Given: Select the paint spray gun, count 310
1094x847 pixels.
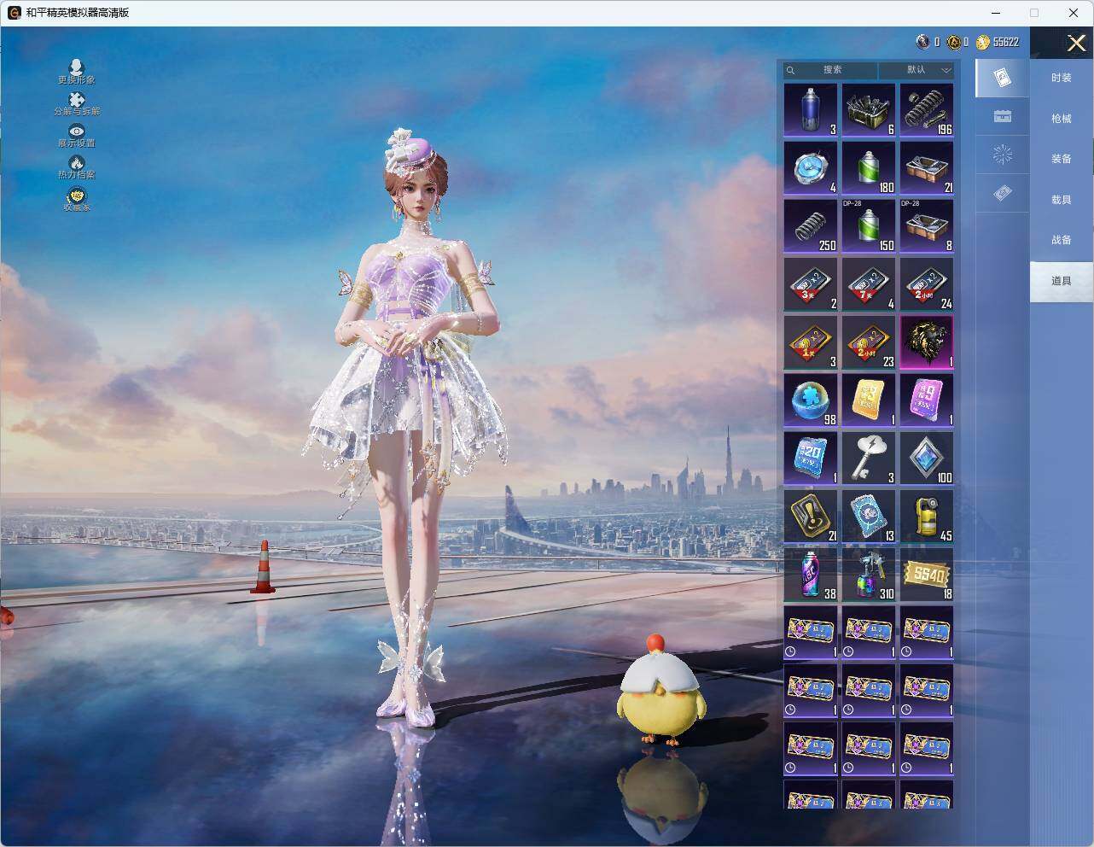Looking at the screenshot, I should pos(869,575).
